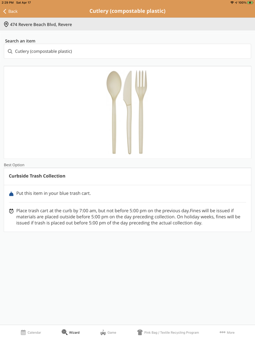Tap the Curbside Trash Collection heading
This screenshot has height=340, width=255.
point(37,176)
